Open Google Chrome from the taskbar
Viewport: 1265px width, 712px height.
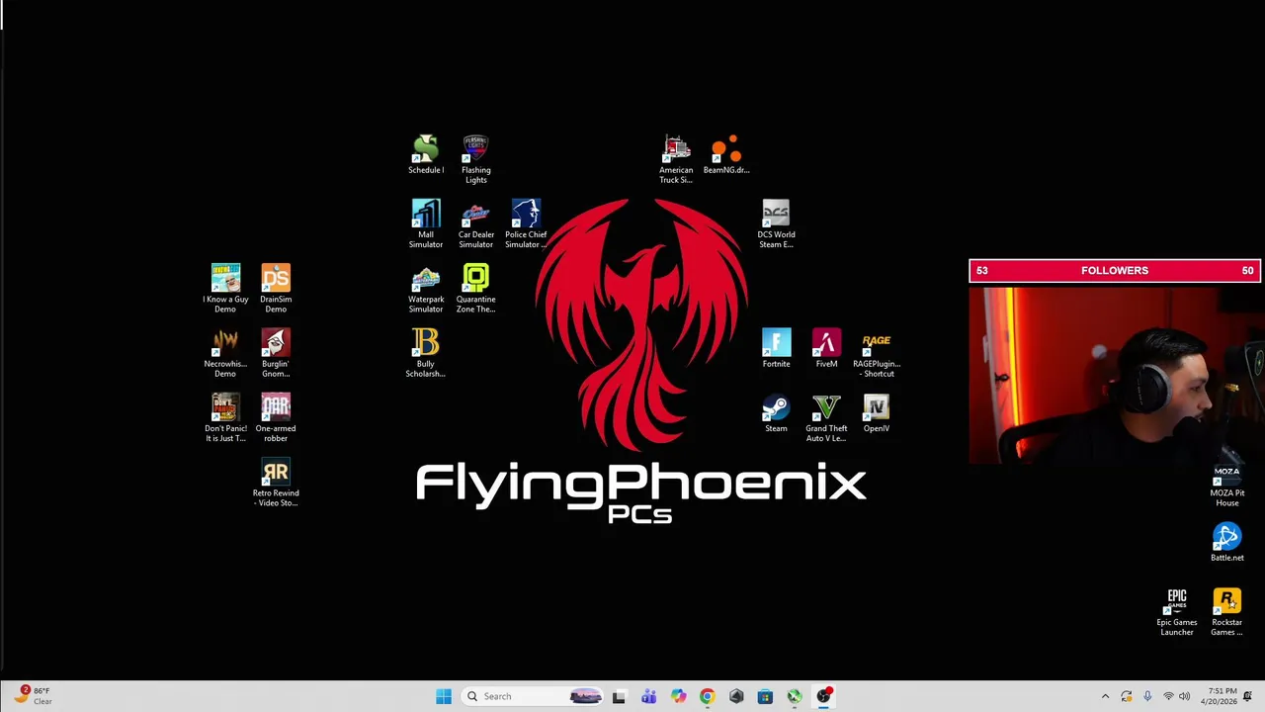[x=707, y=696]
